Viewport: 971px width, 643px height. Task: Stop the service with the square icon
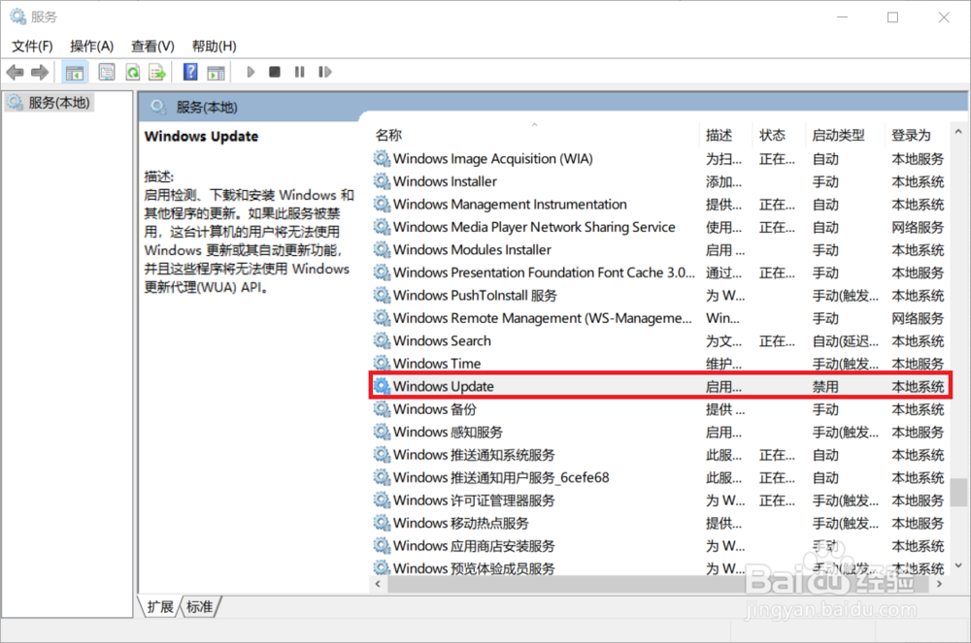pos(275,73)
